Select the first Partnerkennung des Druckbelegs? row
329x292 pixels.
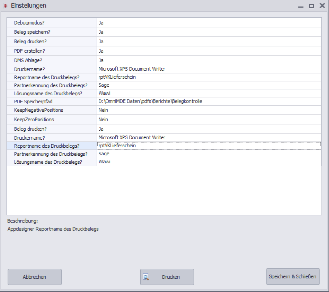coord(164,85)
